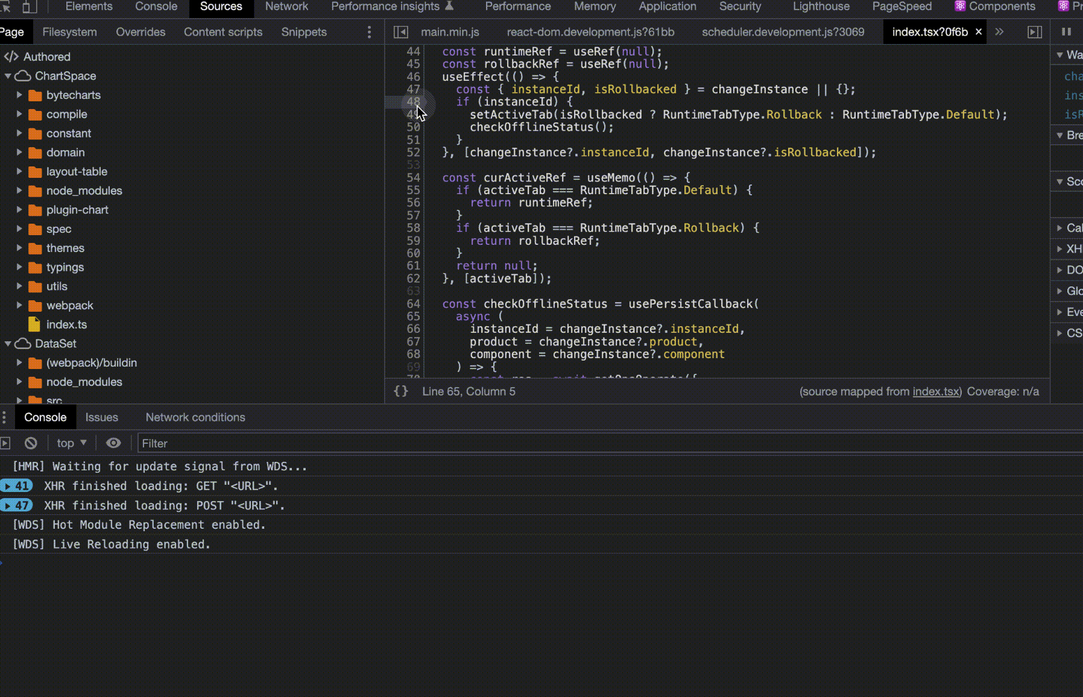
Task: Collapse the DataSet tree node
Action: (x=8, y=344)
